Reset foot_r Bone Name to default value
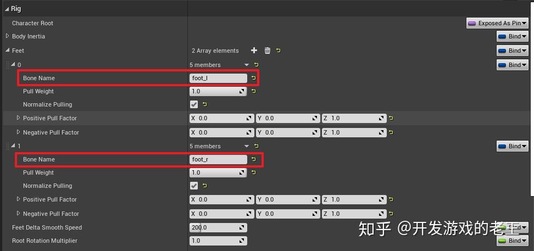This screenshot has height=251, width=534. (253, 159)
